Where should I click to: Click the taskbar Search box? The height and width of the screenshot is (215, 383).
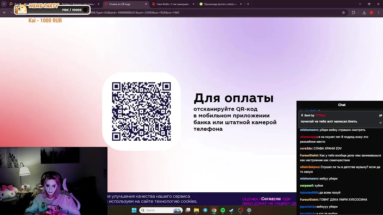point(161,210)
